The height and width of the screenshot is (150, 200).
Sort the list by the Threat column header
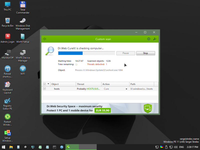(89, 84)
